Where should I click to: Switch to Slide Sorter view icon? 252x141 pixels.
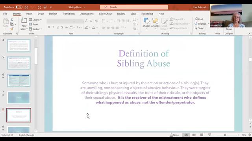point(194,135)
